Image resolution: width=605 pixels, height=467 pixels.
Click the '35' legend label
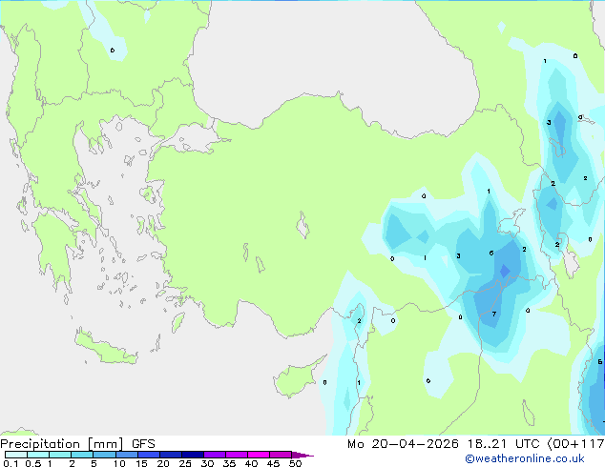click(x=229, y=463)
